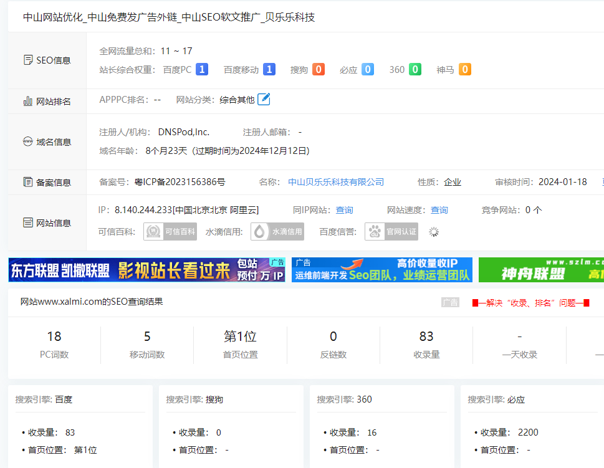Click the 广告 label beside red link
Viewport: 604px width, 468px height.
click(450, 302)
